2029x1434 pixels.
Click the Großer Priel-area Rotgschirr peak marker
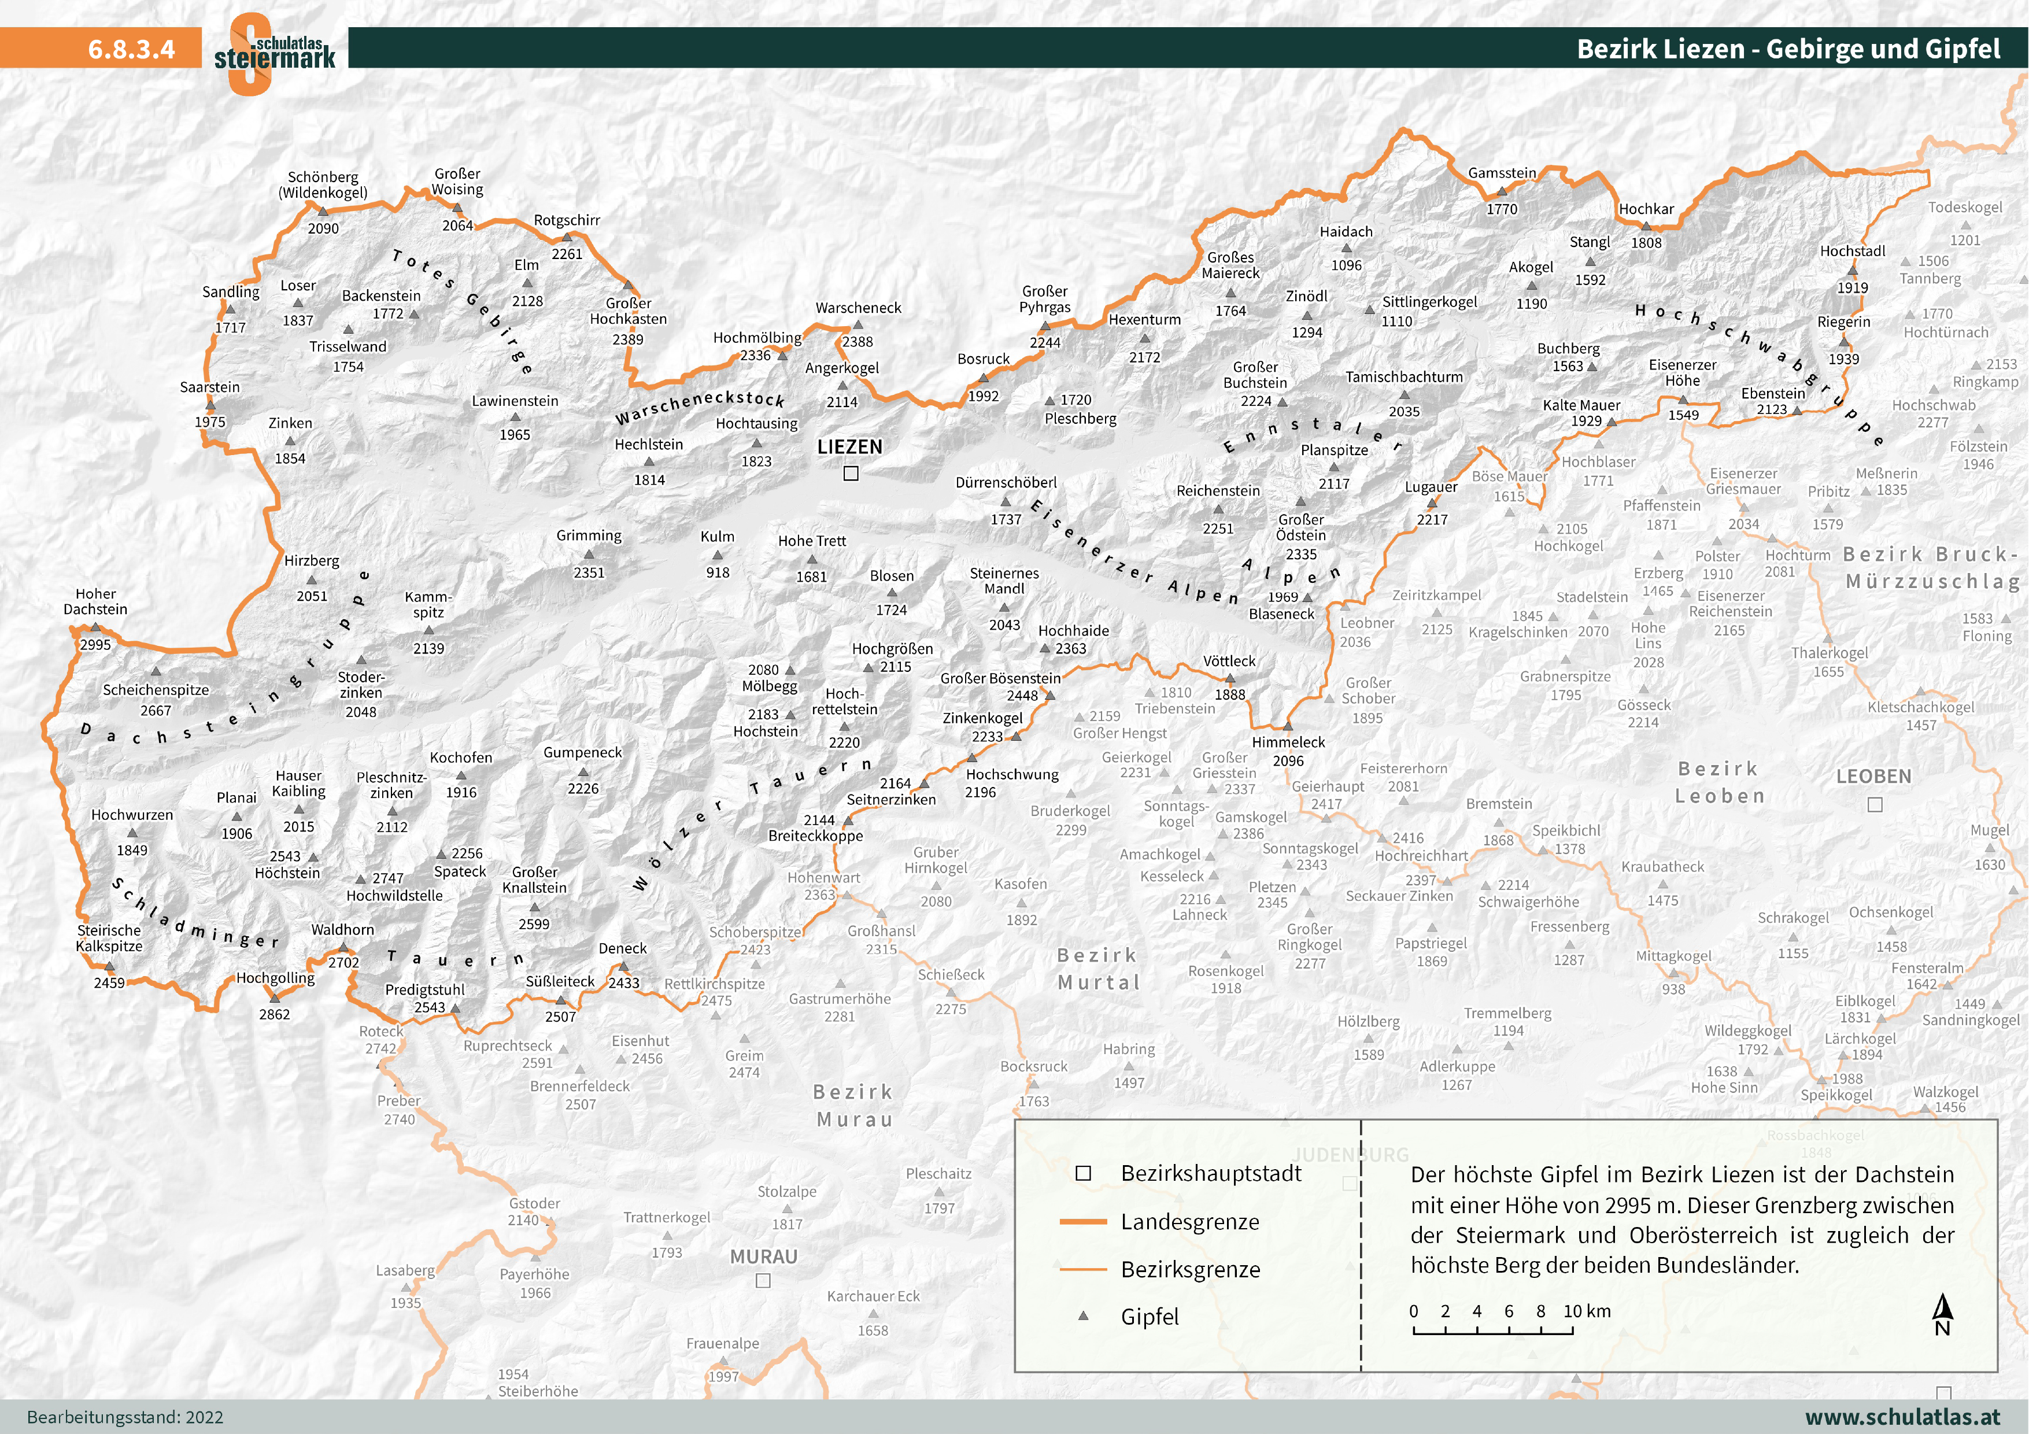point(567,237)
